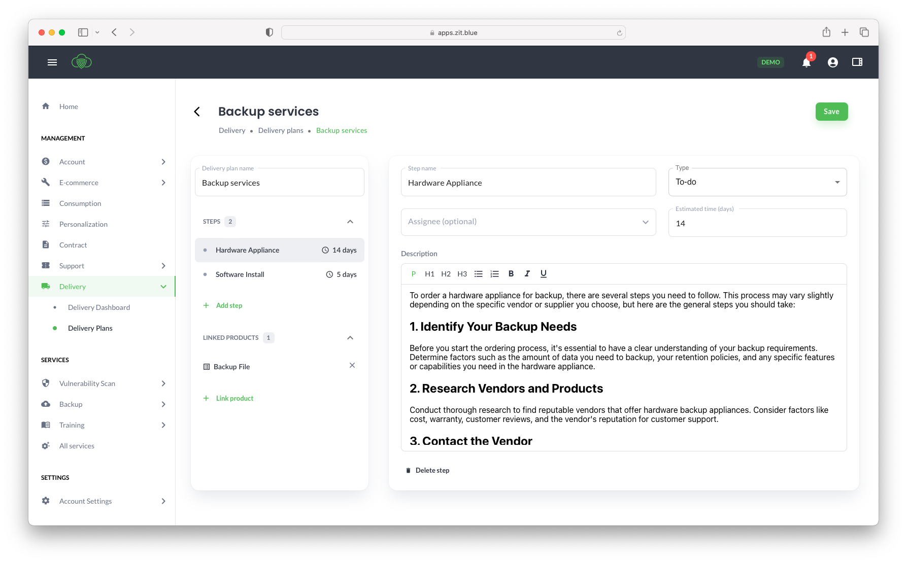This screenshot has height=563, width=907.
Task: Expand the Support menu
Action: pyautogui.click(x=163, y=266)
